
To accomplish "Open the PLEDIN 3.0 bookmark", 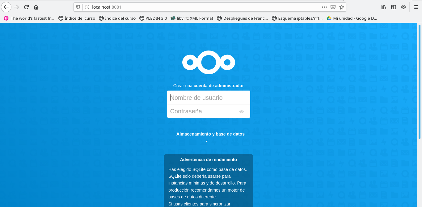I will (x=153, y=18).
